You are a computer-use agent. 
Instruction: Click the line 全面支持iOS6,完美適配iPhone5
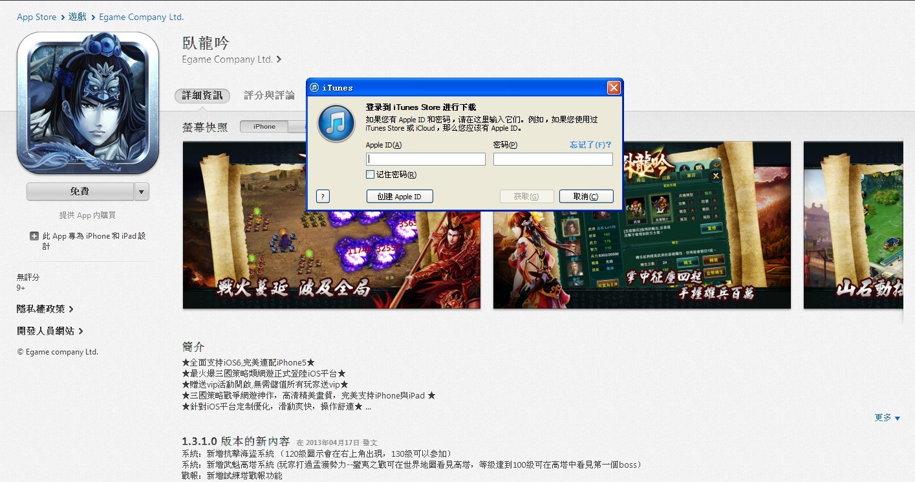pos(249,363)
